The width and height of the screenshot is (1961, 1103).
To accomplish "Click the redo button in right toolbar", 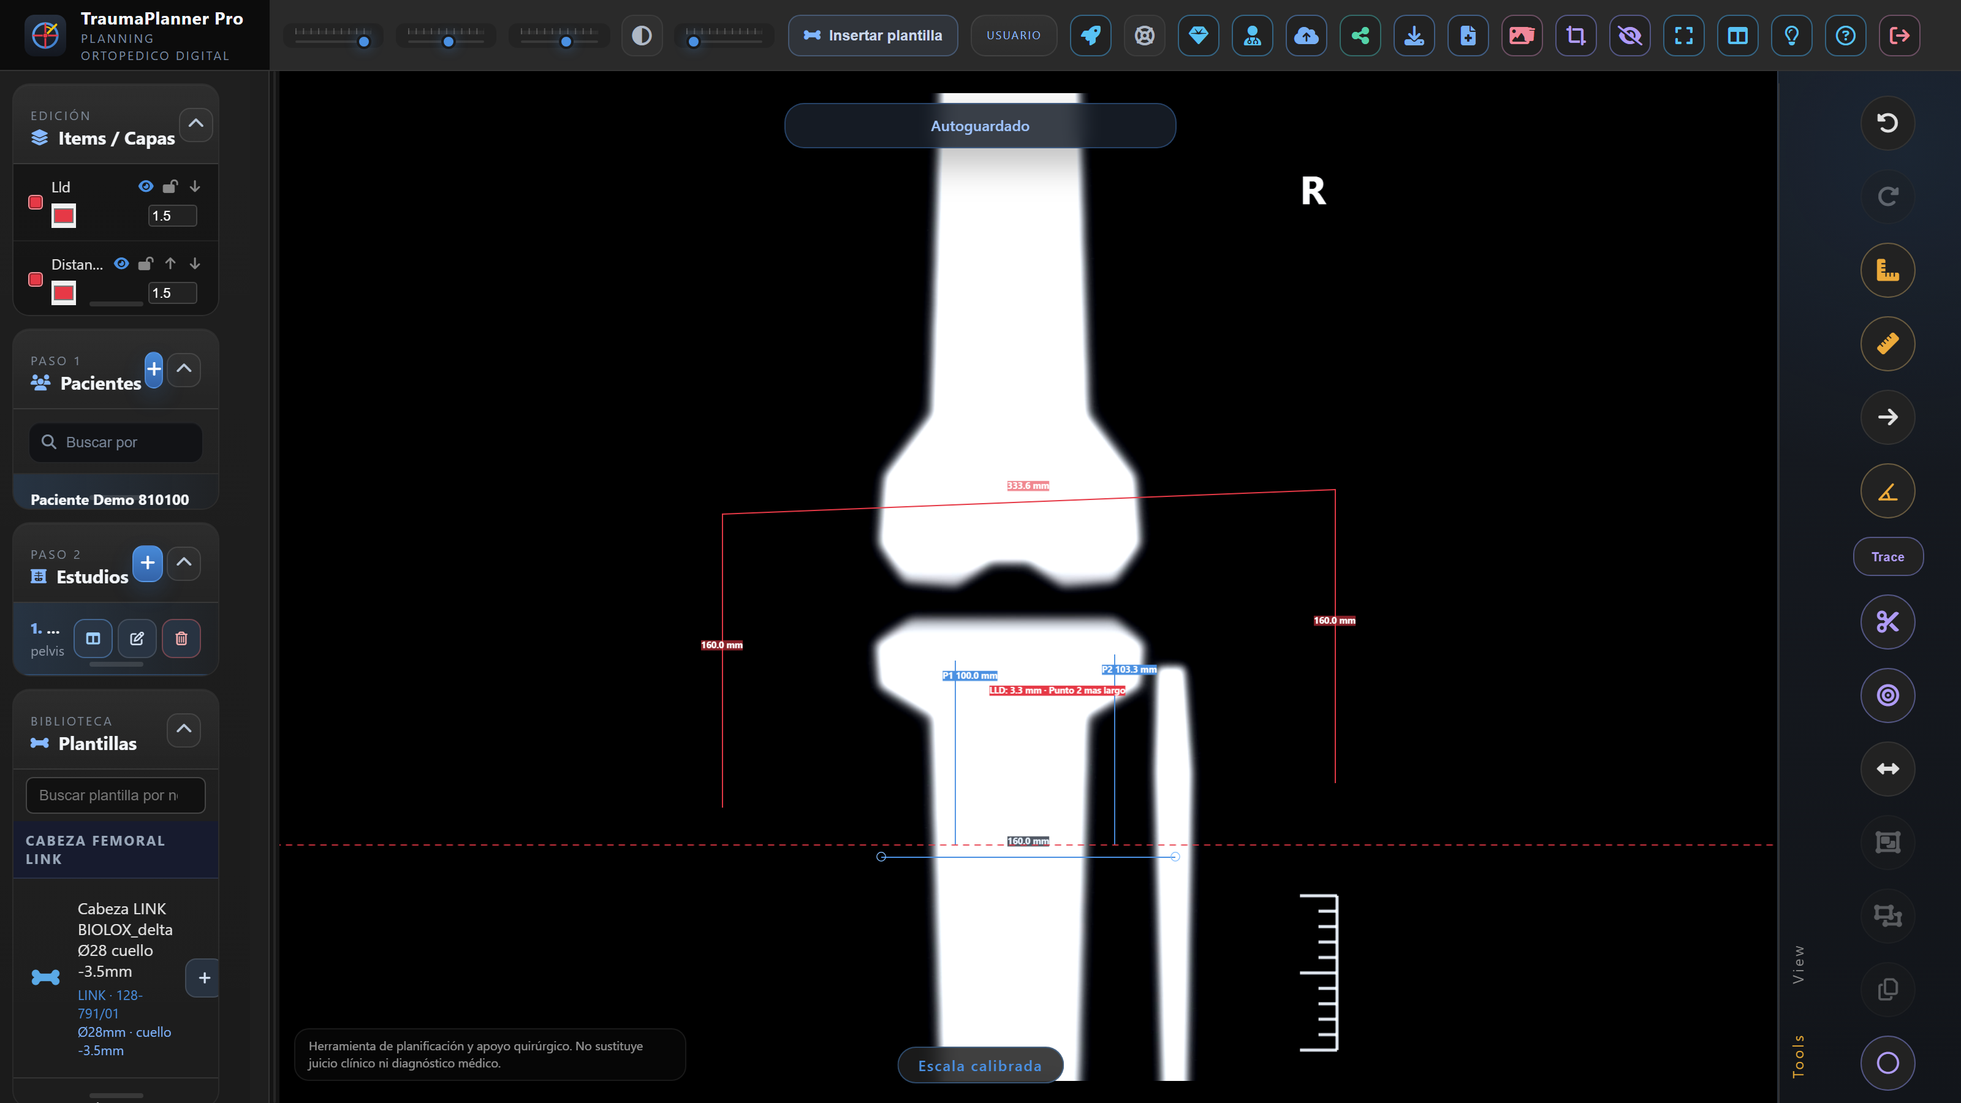I will click(x=1888, y=196).
